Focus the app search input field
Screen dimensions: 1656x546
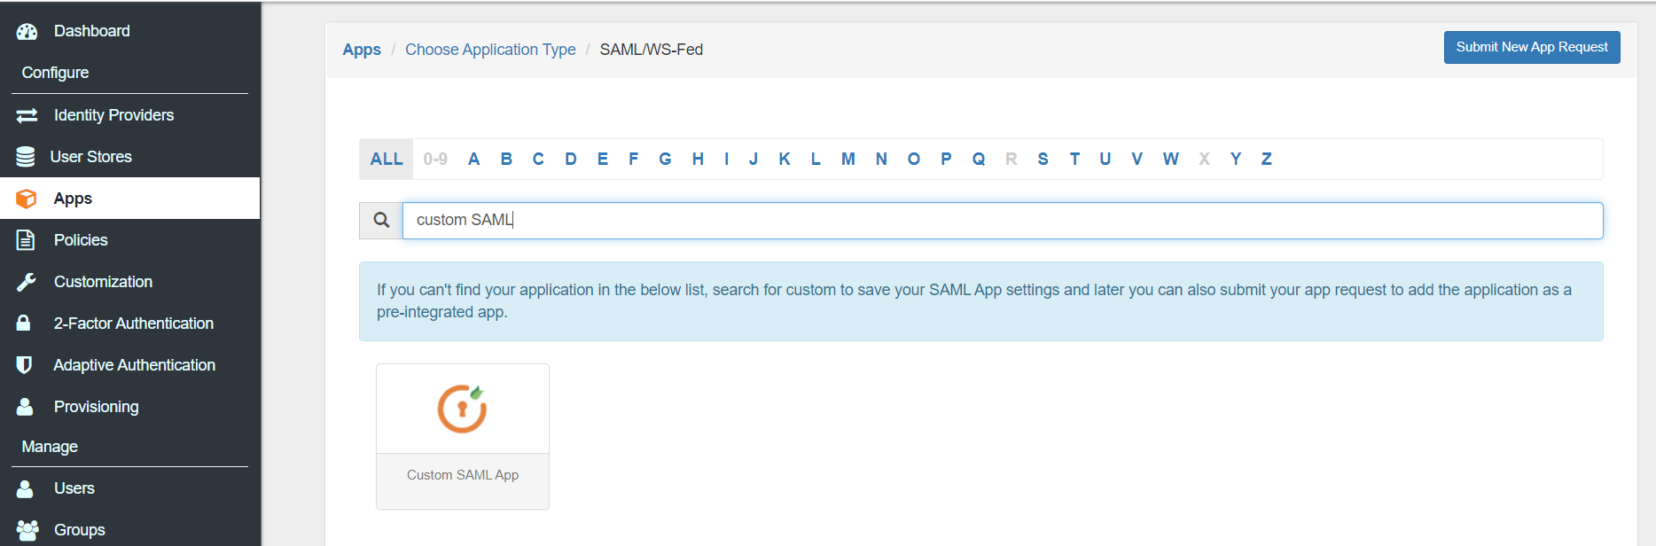click(x=1002, y=221)
